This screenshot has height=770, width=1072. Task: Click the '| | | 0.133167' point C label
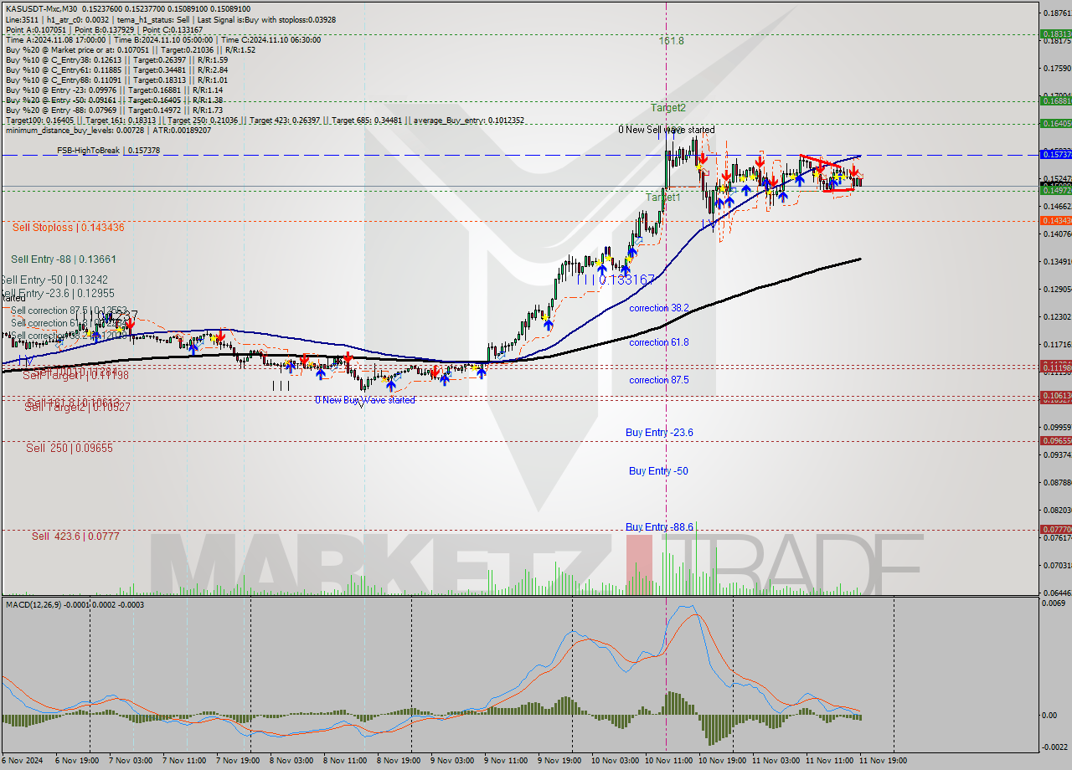(616, 280)
